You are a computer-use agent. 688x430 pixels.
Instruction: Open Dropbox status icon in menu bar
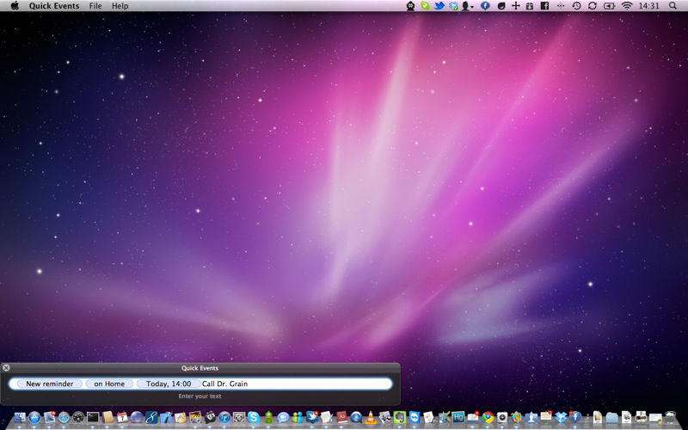tap(454, 6)
